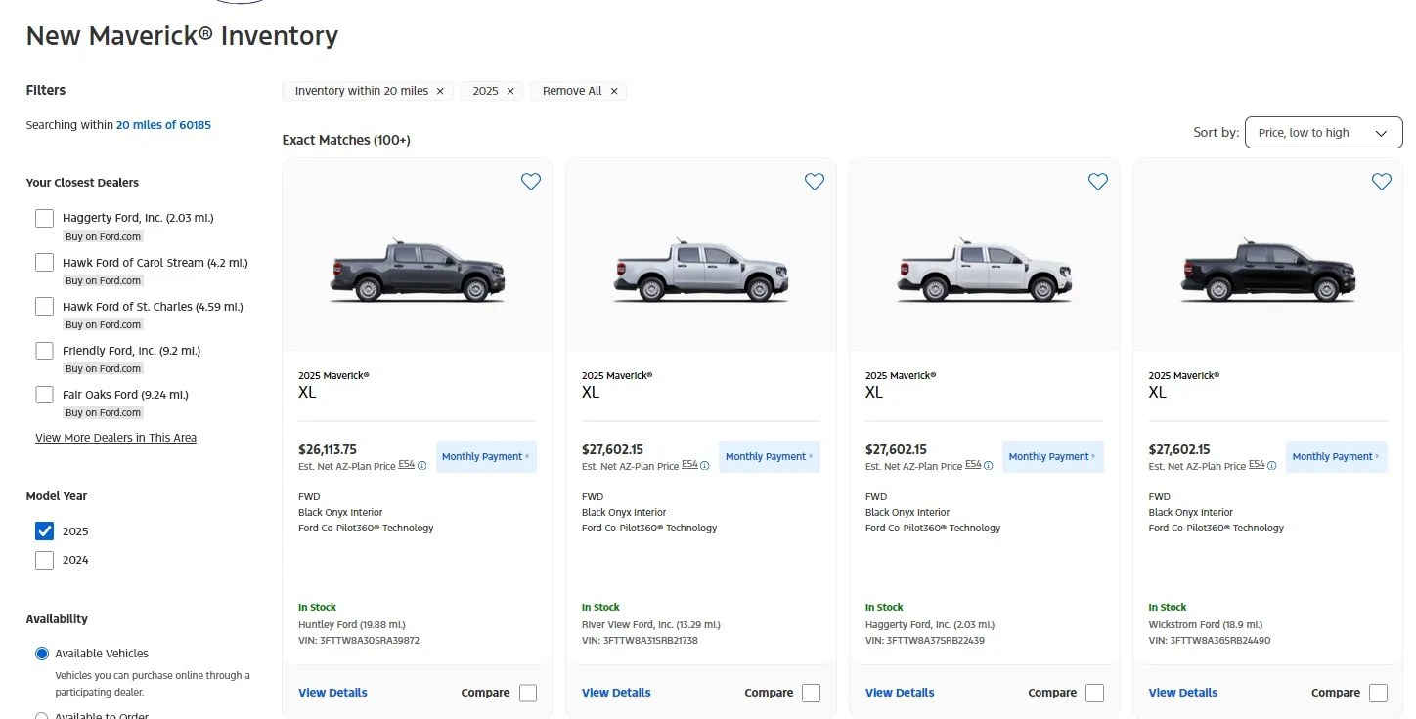This screenshot has width=1416, height=719.
Task: Check Hawk Ford of St. Charles dealer
Action: coord(44,306)
